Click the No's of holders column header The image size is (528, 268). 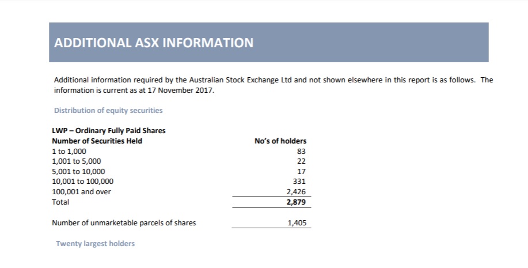(280, 141)
